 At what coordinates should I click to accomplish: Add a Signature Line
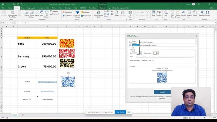tap(189, 14)
